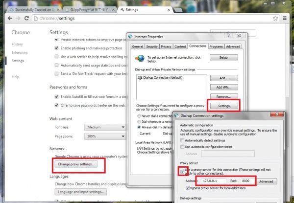
Task: Close the GAppProxy tab
Action: [114, 10]
